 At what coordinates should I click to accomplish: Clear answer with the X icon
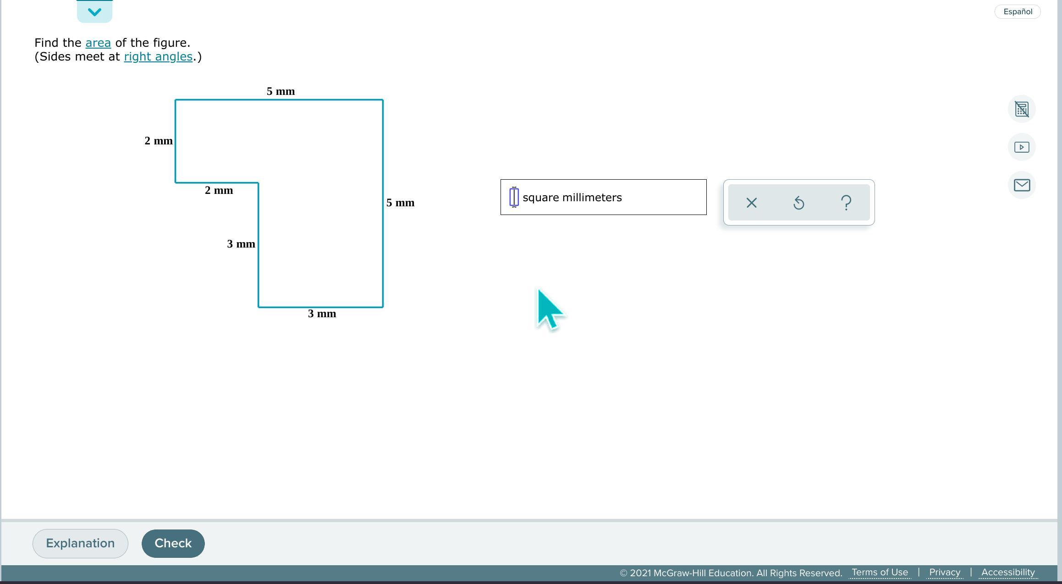pyautogui.click(x=751, y=203)
